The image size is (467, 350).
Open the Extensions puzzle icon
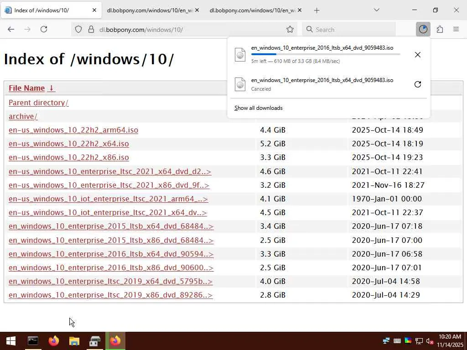440,29
